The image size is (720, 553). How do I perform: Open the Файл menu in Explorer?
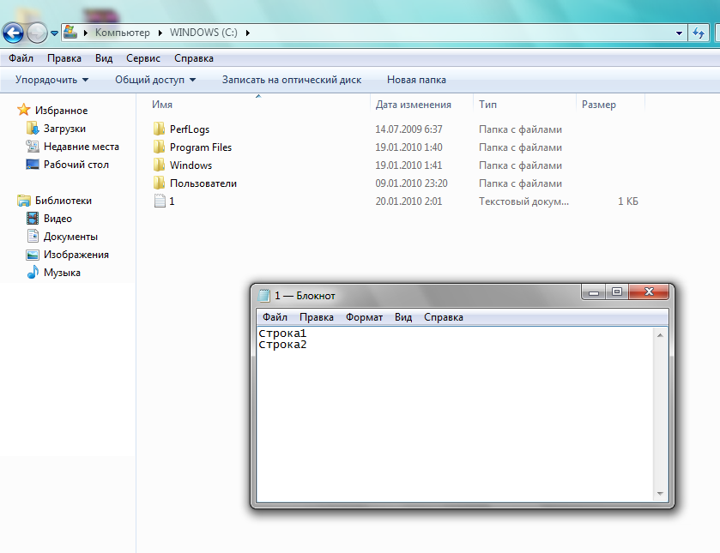point(21,58)
